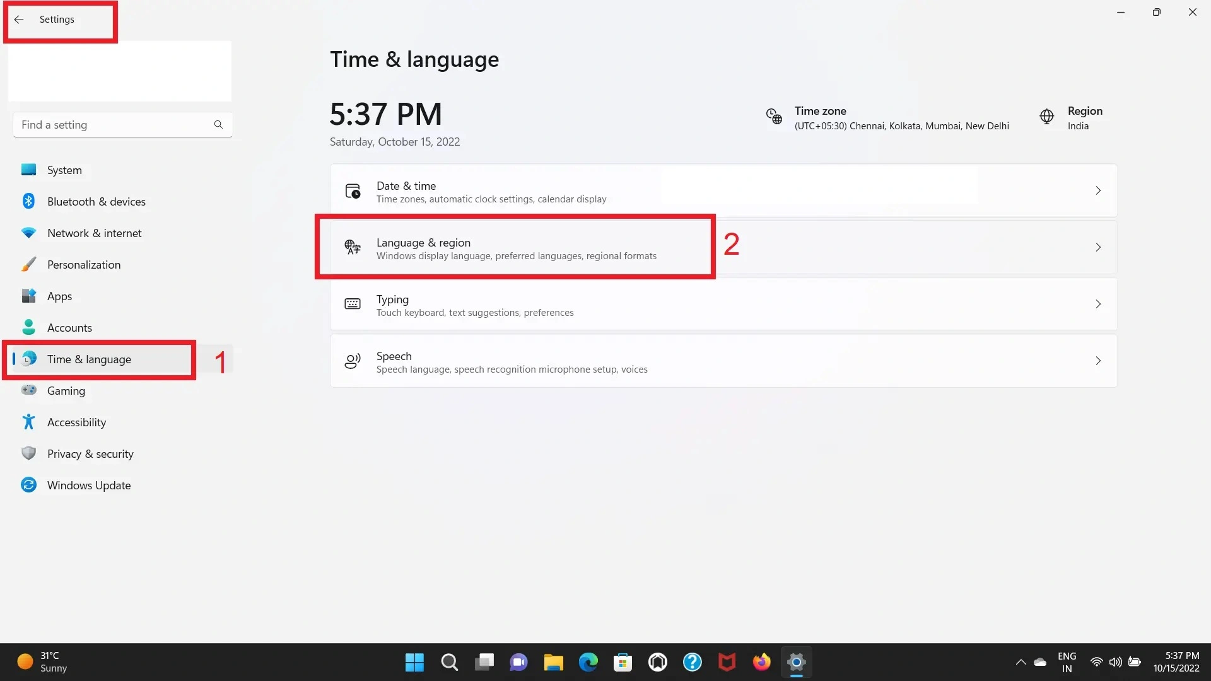Open Microsoft Edge from the taskbar

[588, 662]
